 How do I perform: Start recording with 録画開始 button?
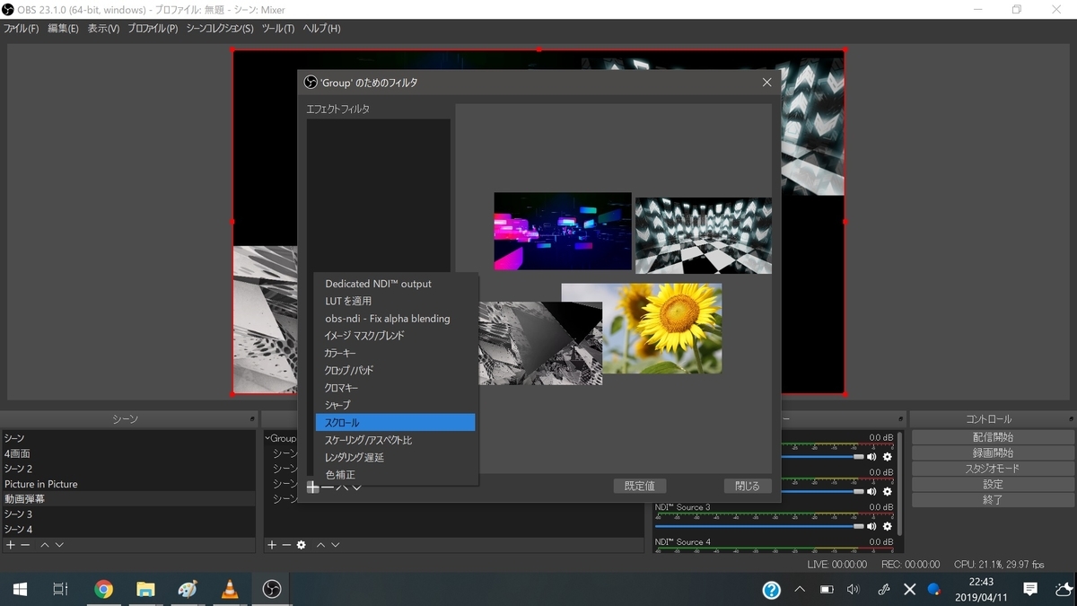pos(993,452)
